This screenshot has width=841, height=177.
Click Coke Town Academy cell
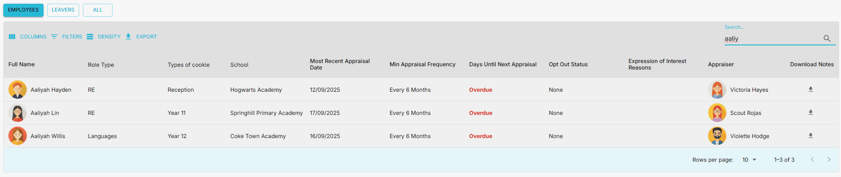coord(258,136)
